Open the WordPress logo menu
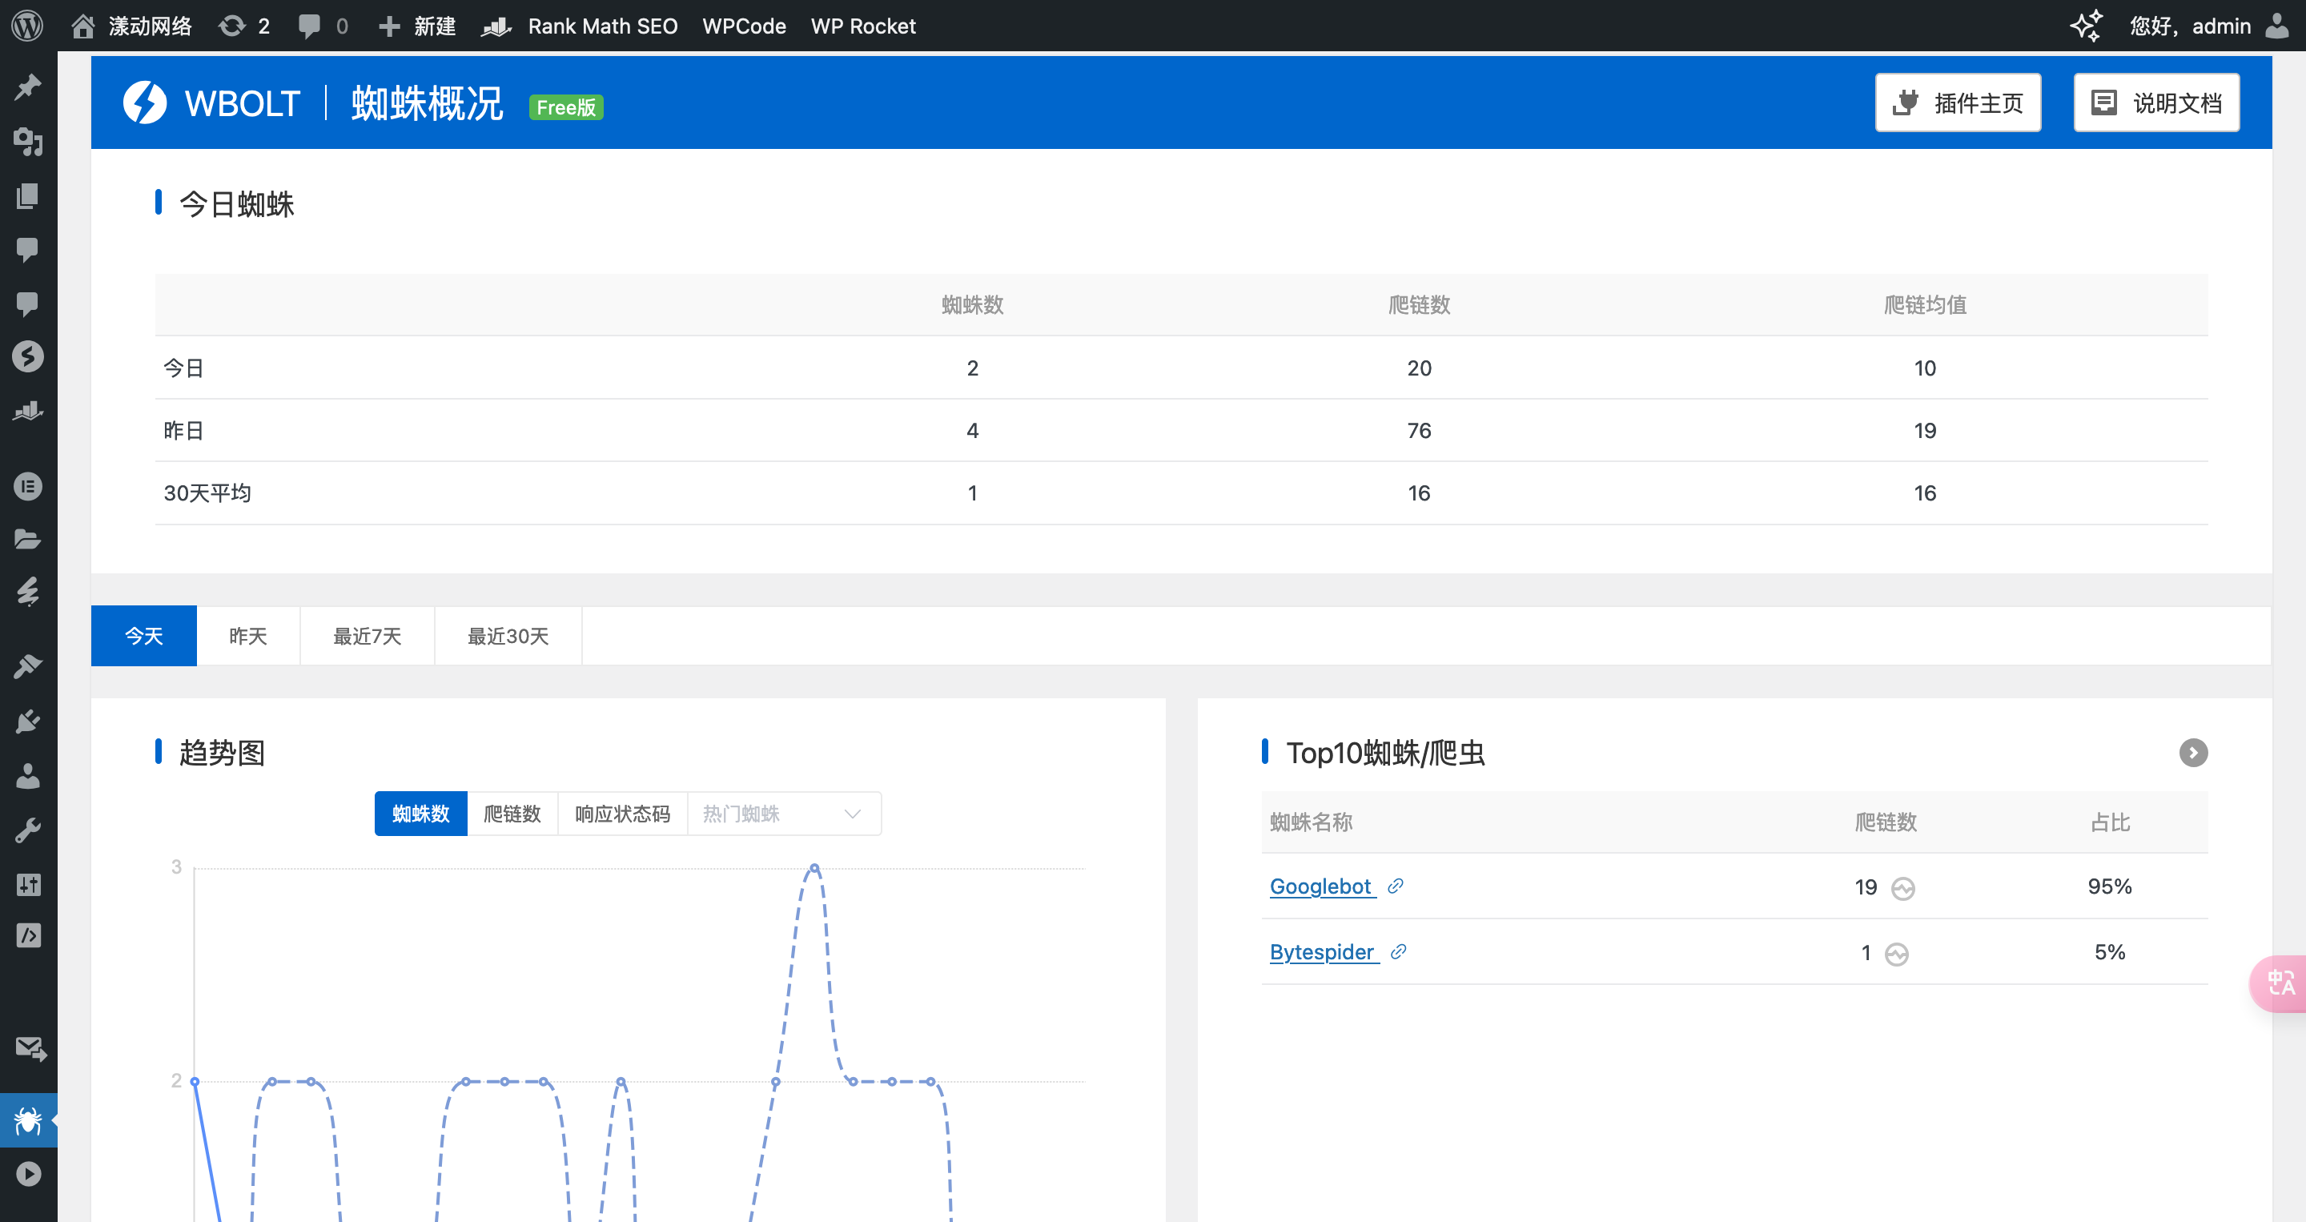This screenshot has width=2306, height=1222. tap(28, 25)
